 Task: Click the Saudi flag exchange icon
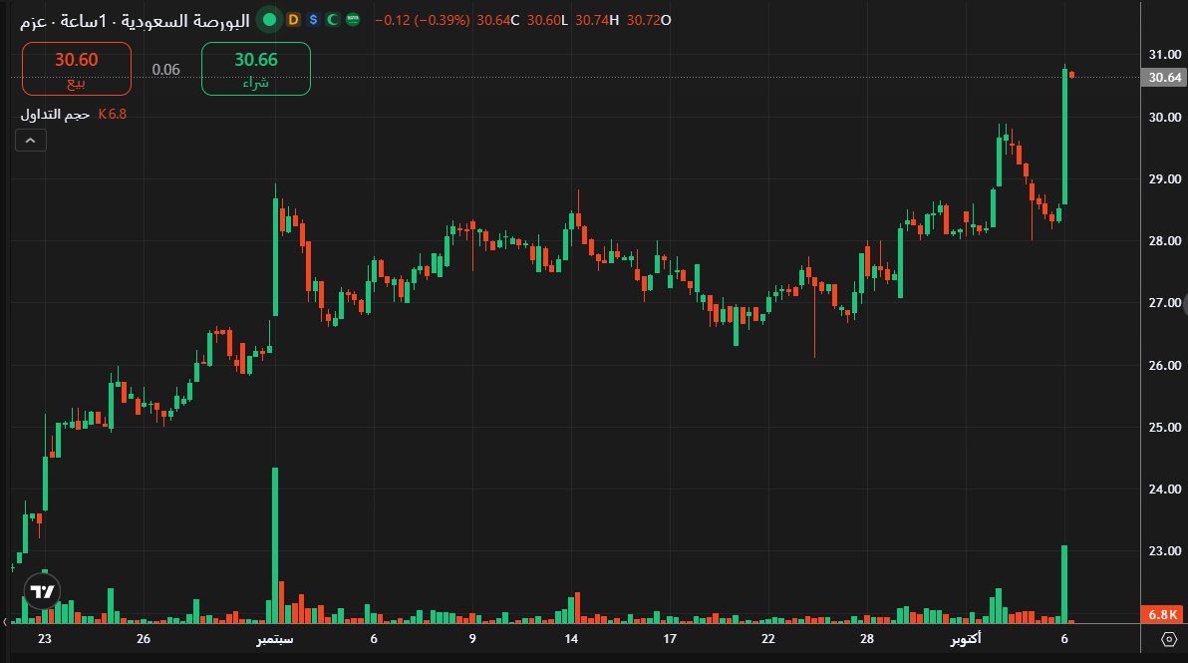pos(353,20)
